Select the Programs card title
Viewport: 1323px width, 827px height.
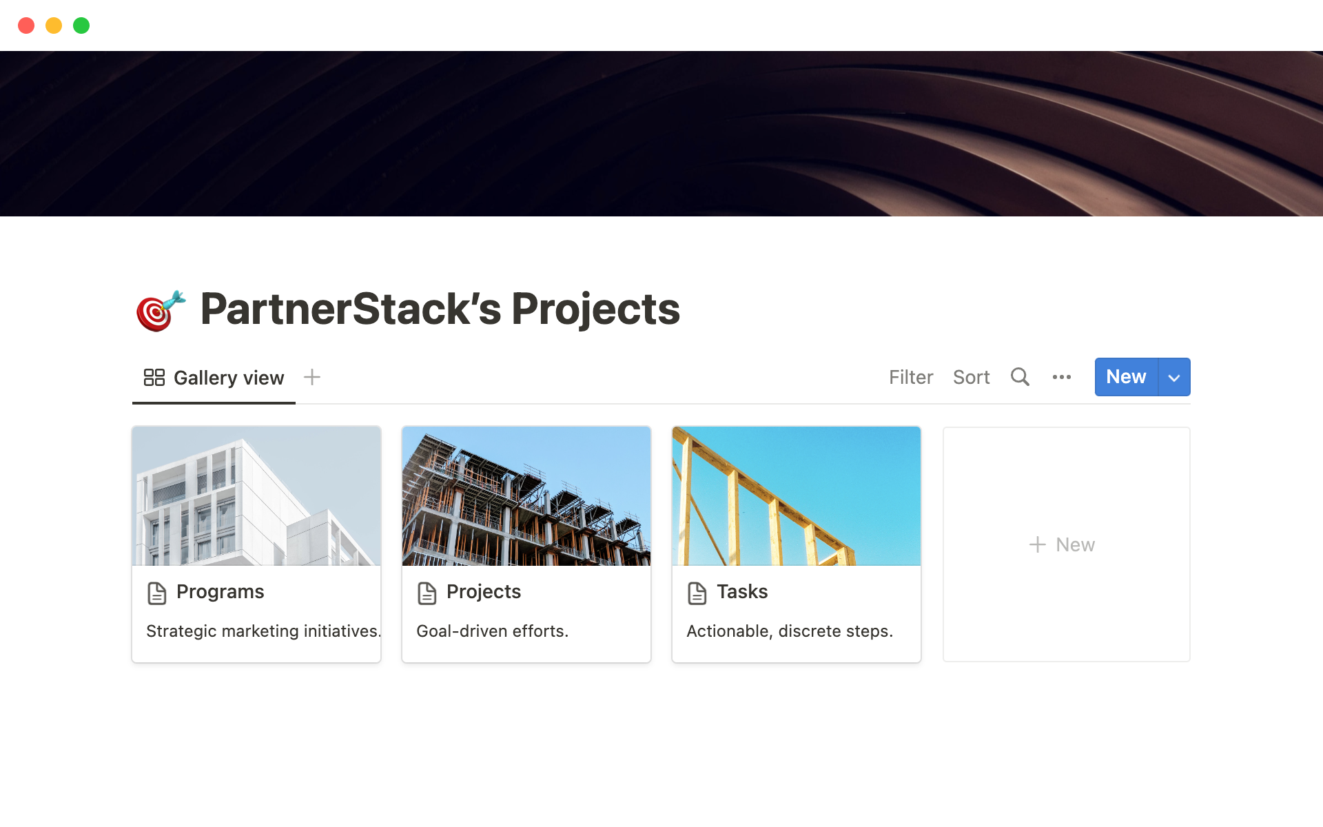pos(220,592)
